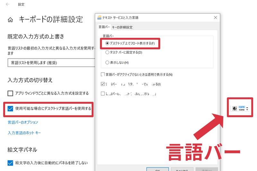This screenshot has height=171, width=257.
Task: Open Settings home via the house icon
Action: (x=10, y=20)
